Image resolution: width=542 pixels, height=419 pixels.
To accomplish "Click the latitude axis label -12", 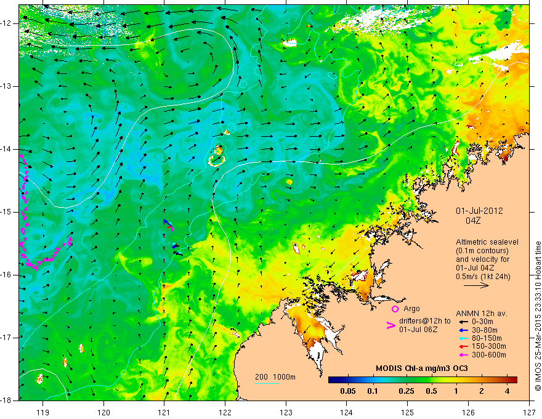I will [x=7, y=23].
